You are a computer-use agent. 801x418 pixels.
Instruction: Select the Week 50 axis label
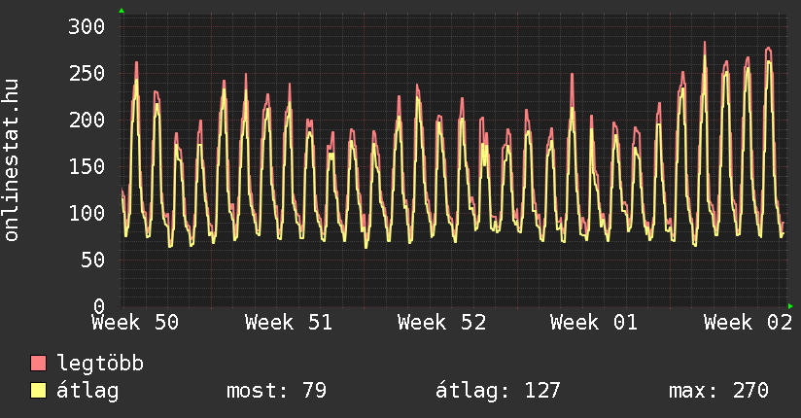pos(135,323)
